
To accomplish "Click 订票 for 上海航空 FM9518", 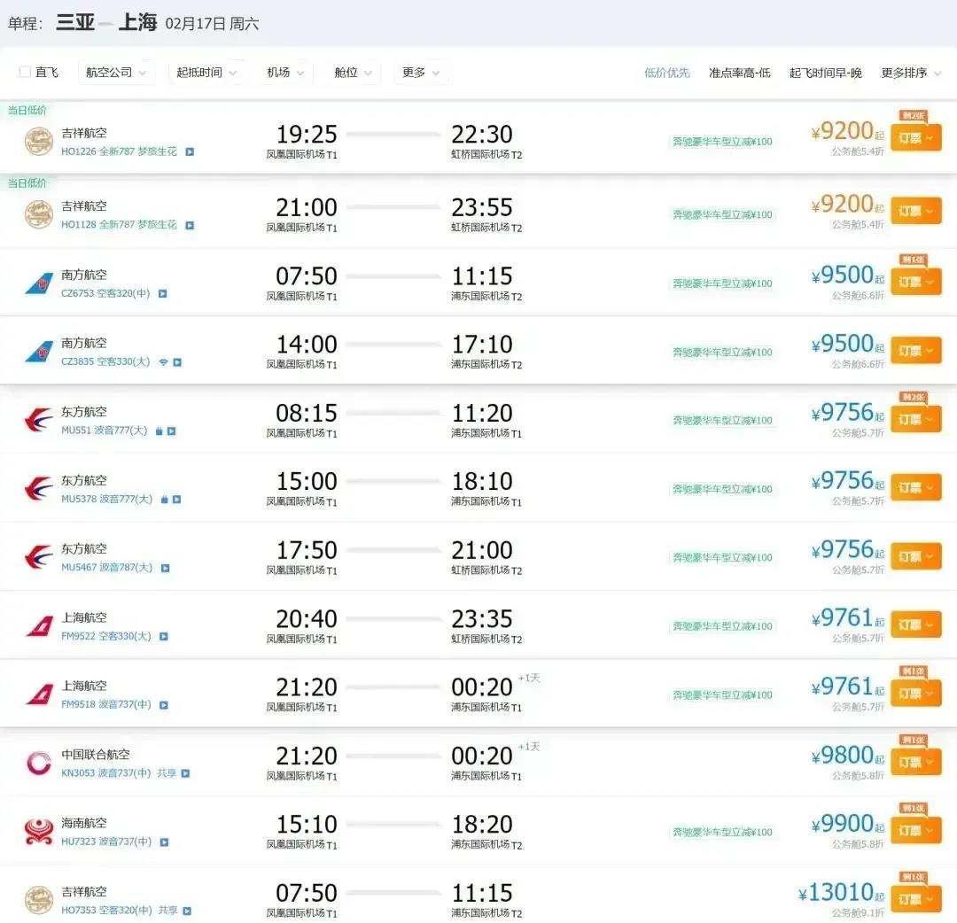I will (x=915, y=694).
